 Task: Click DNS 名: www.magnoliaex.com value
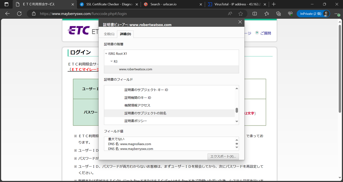coord(129,144)
